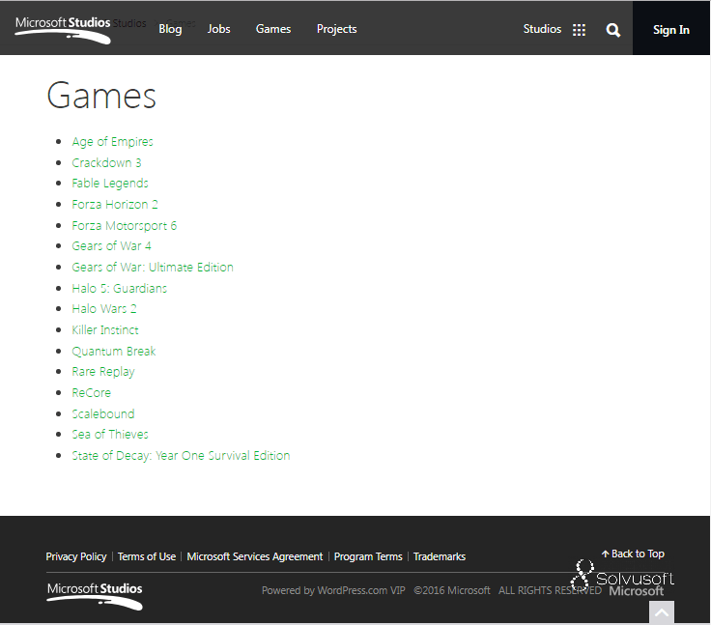Viewport: 711px width, 625px height.
Task: Open the Privacy Policy footer link
Action: coord(75,556)
